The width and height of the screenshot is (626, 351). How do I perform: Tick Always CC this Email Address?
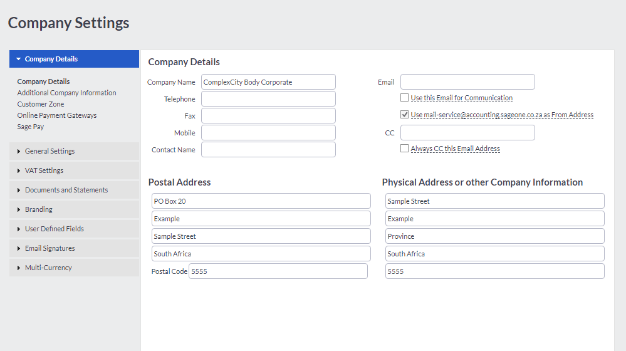click(x=405, y=149)
